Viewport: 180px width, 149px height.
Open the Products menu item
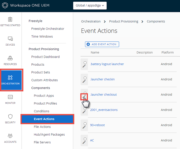click(x=38, y=65)
